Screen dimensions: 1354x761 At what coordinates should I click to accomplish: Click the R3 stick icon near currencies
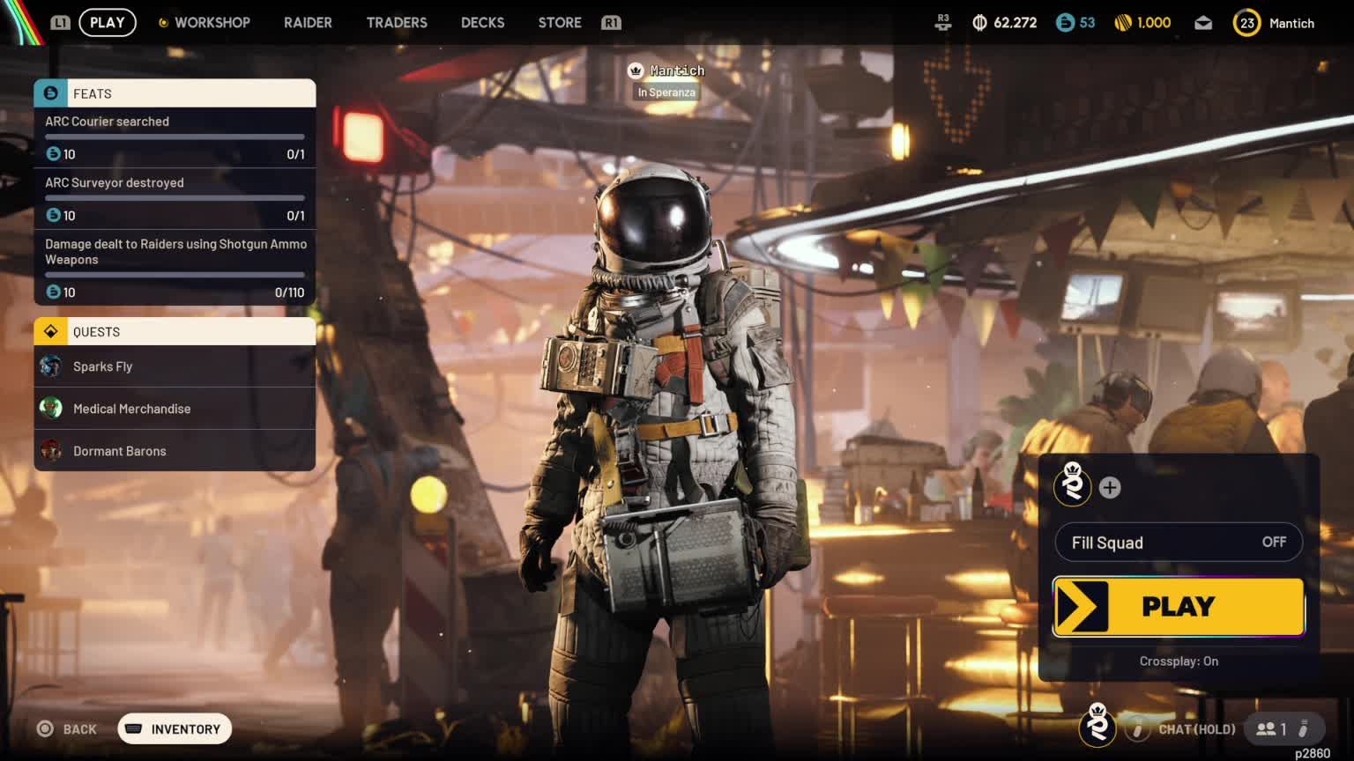coord(943,23)
